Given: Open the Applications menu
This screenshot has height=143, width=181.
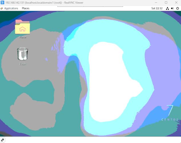Looking at the screenshot, I should (11, 8).
